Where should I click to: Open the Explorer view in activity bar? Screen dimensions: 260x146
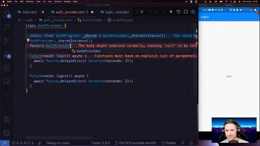6,14
